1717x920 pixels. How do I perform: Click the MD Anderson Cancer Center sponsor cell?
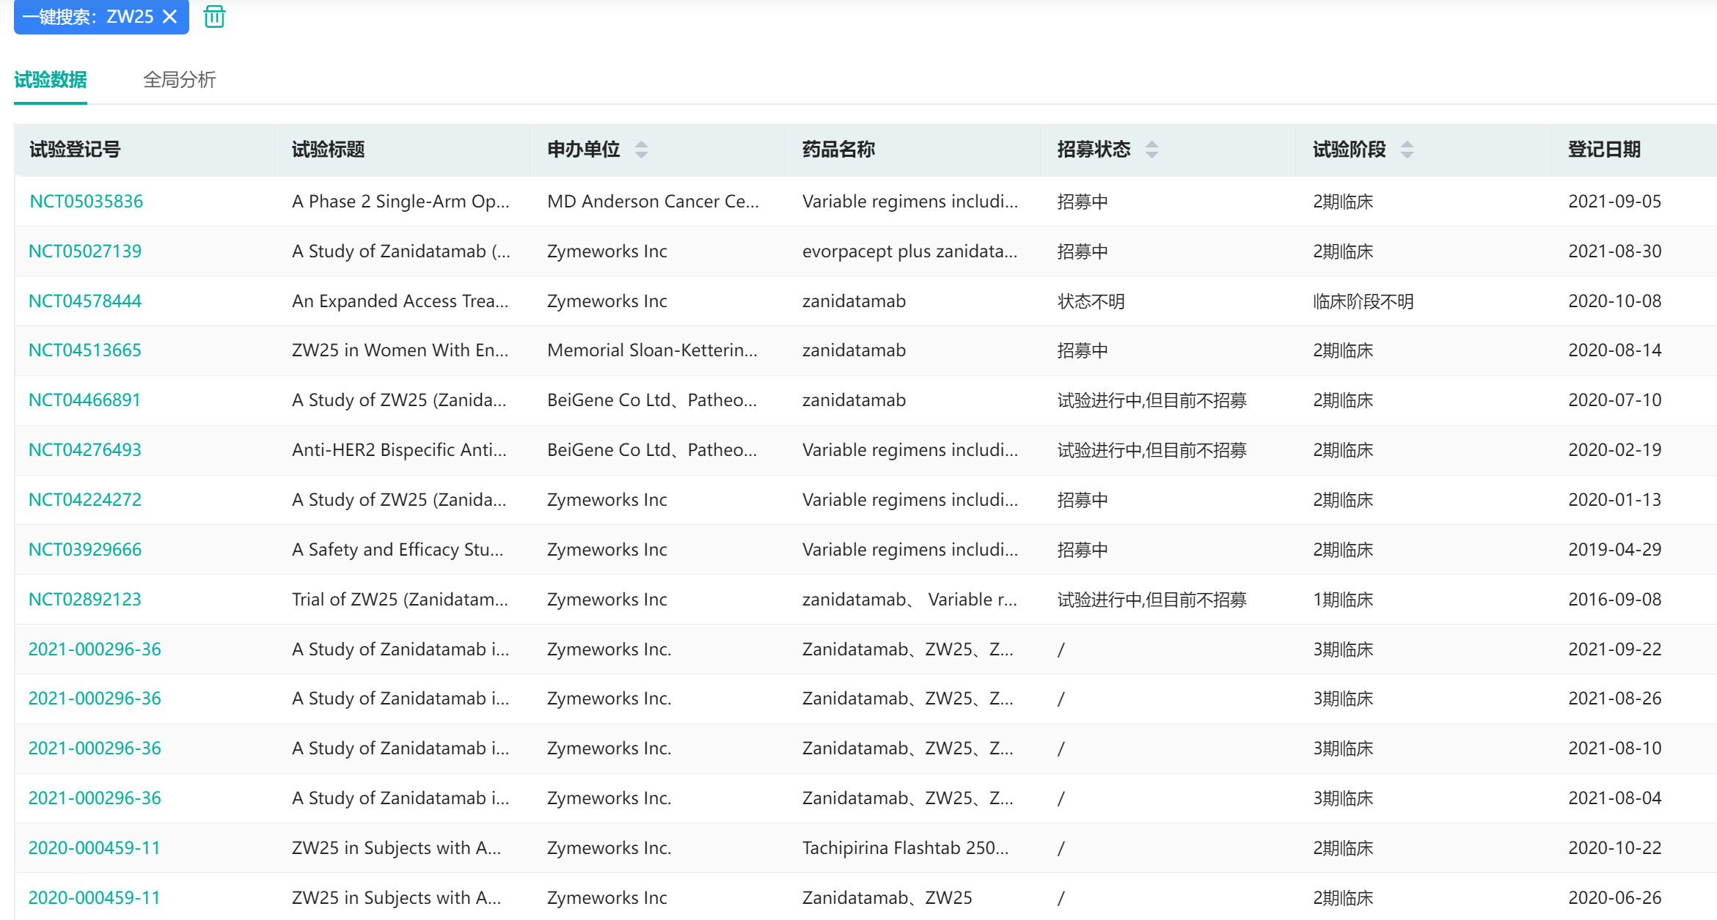(x=653, y=202)
